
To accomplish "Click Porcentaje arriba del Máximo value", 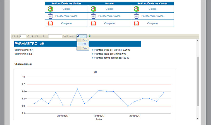I will (x=127, y=50).
